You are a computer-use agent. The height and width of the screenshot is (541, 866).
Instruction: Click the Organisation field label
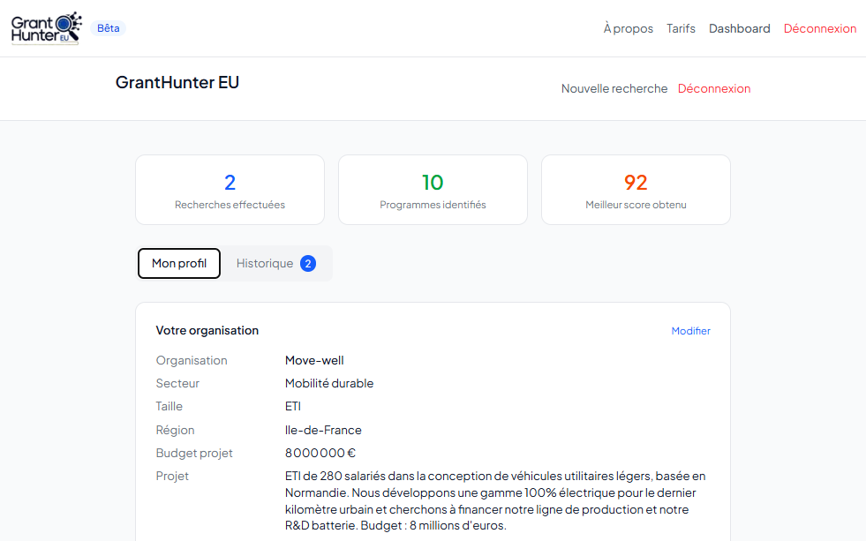click(x=192, y=360)
